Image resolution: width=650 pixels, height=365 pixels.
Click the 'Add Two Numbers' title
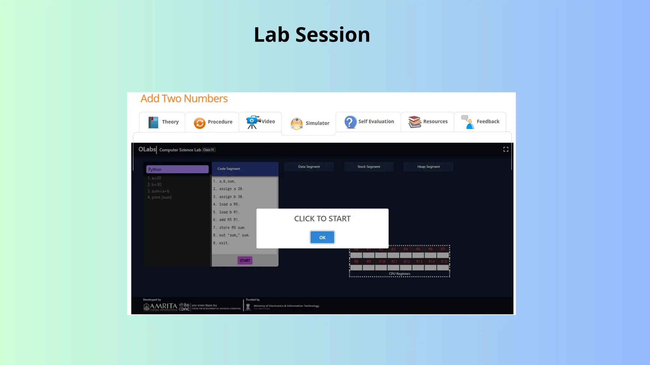(x=184, y=99)
